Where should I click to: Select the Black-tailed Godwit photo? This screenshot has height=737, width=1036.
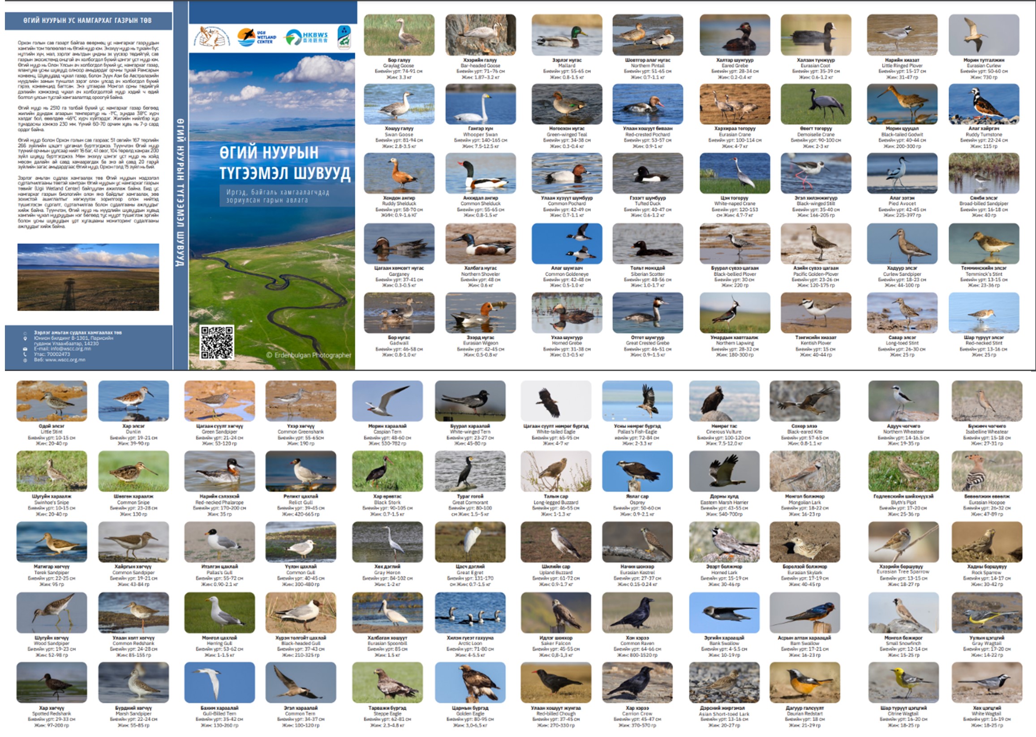click(902, 104)
